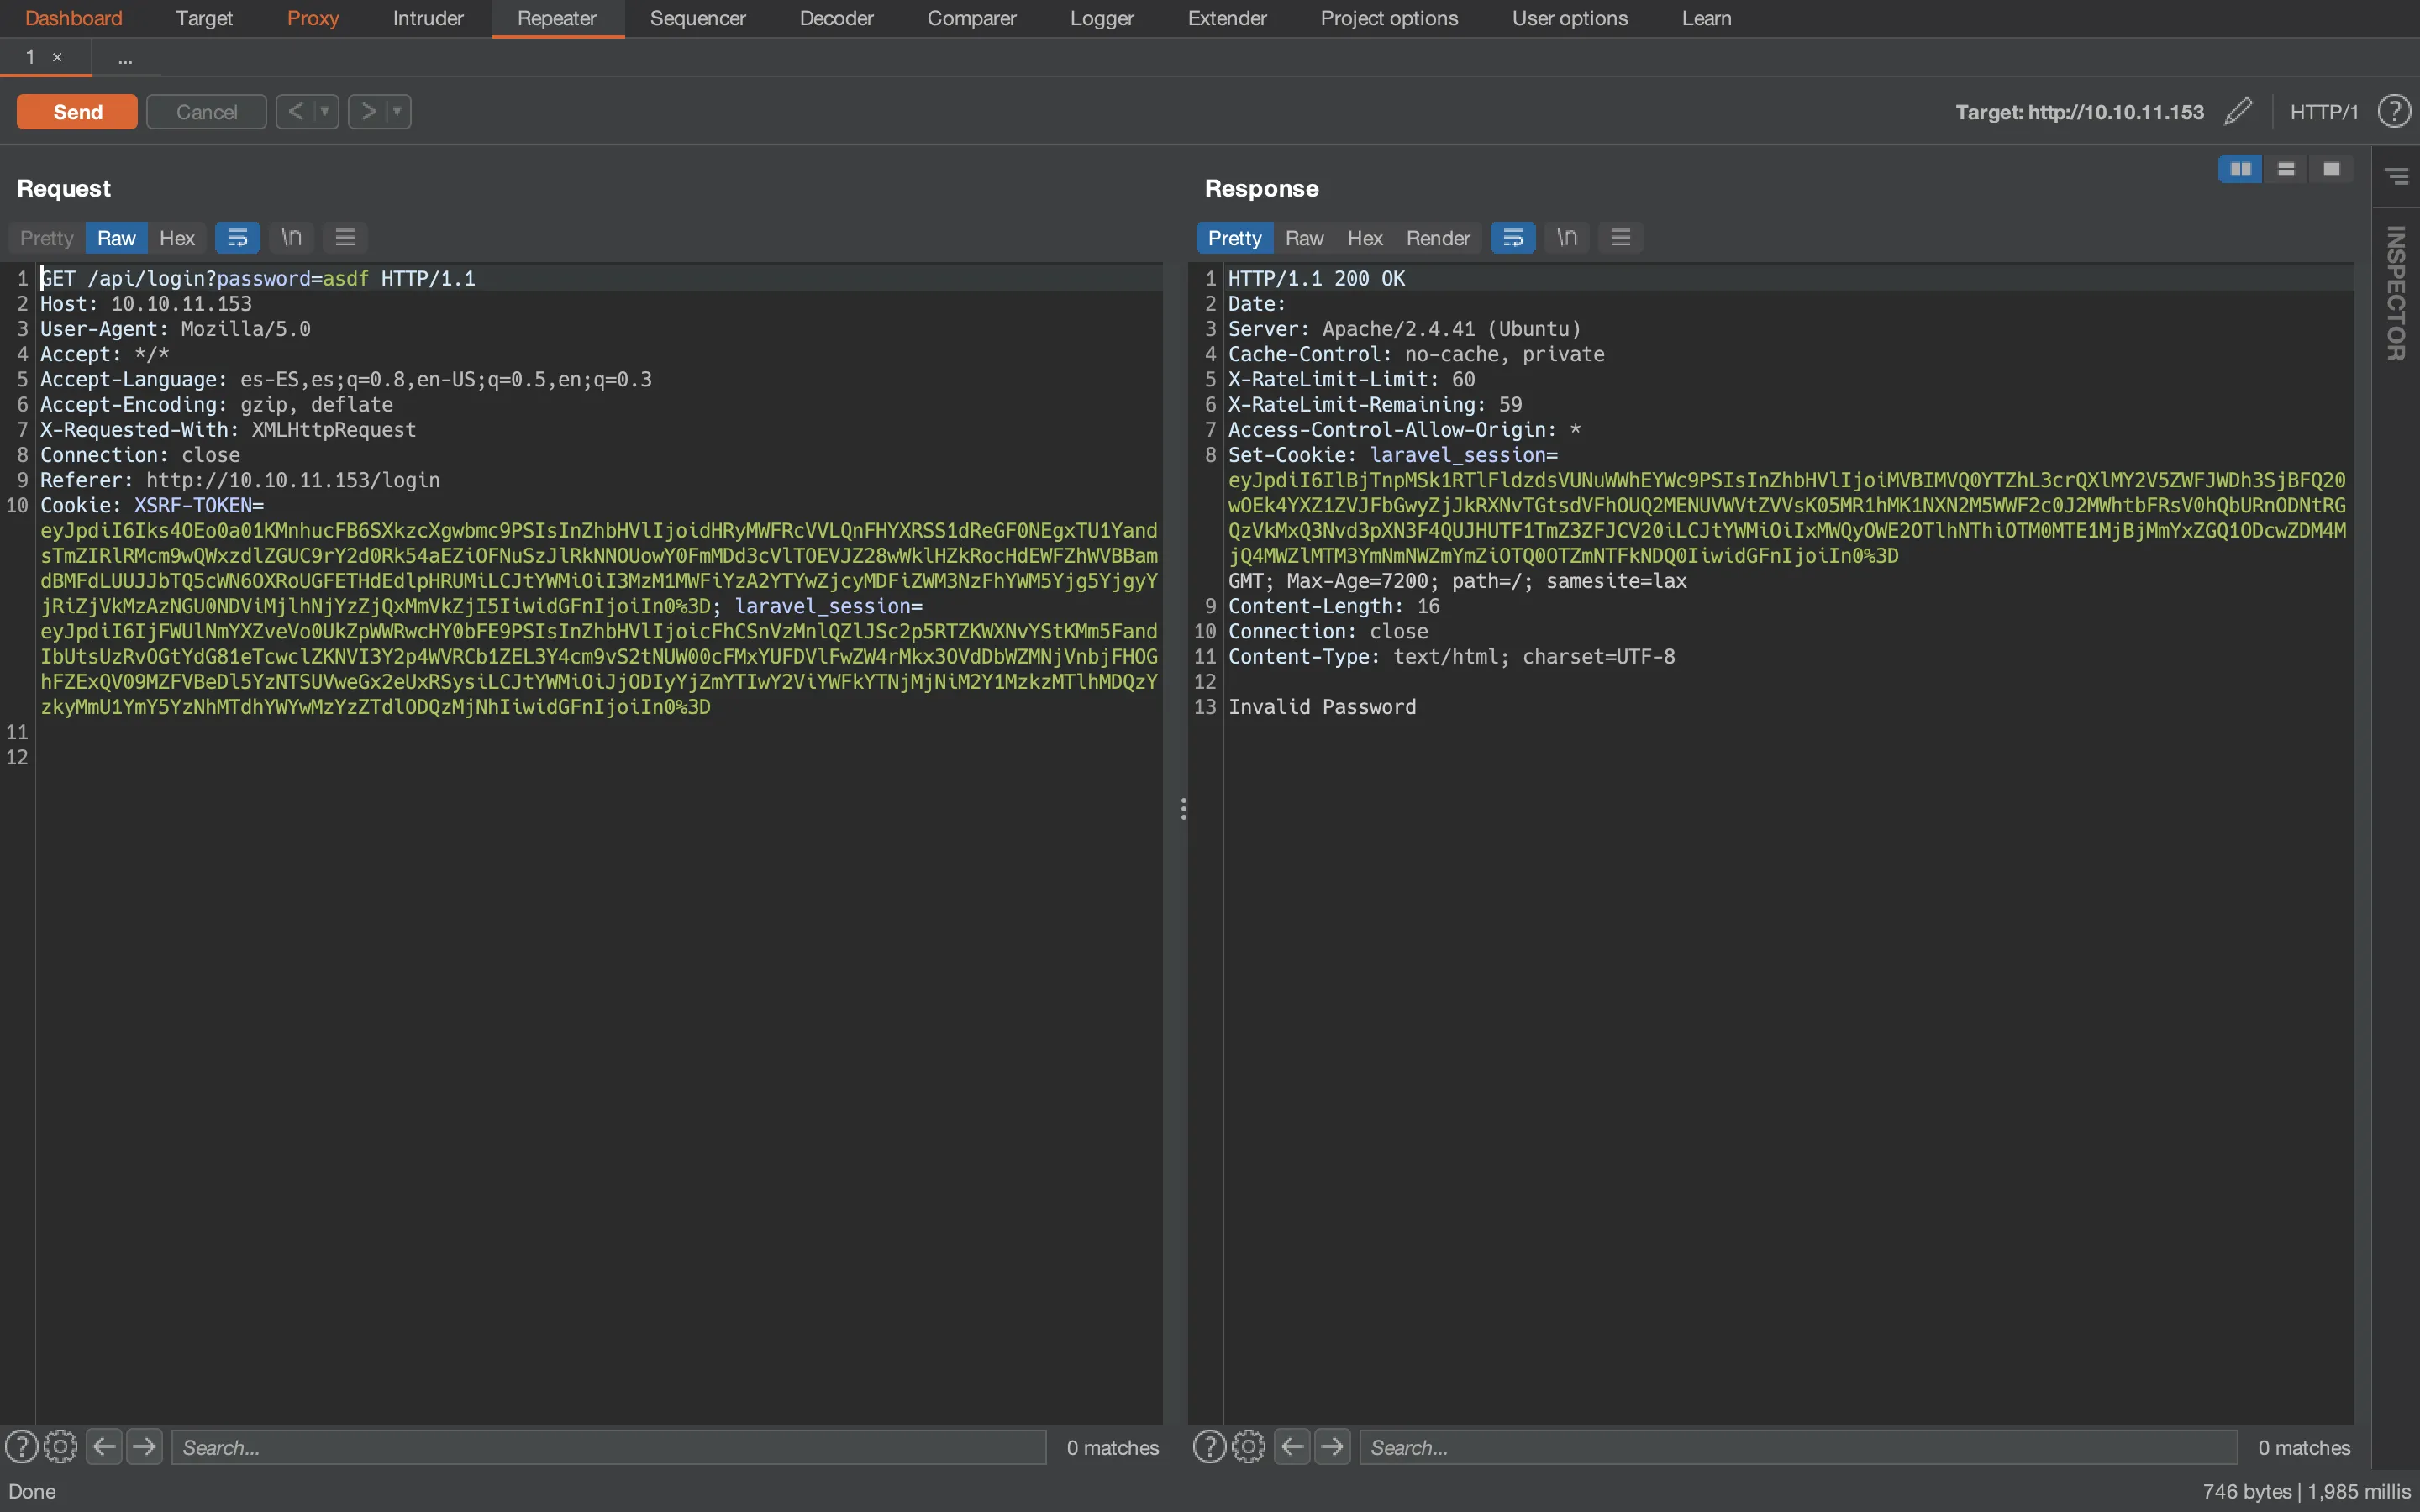Toggle the Inspector panel menu icon
This screenshot has height=1512, width=2420.
pos(2396,176)
